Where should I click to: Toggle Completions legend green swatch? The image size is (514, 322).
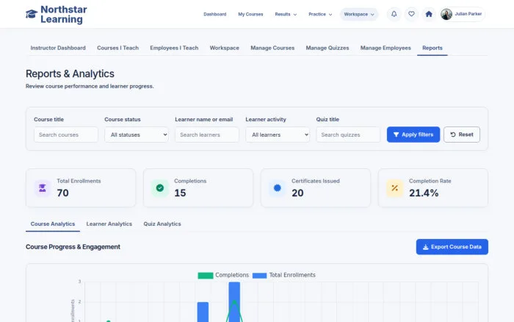(x=206, y=276)
